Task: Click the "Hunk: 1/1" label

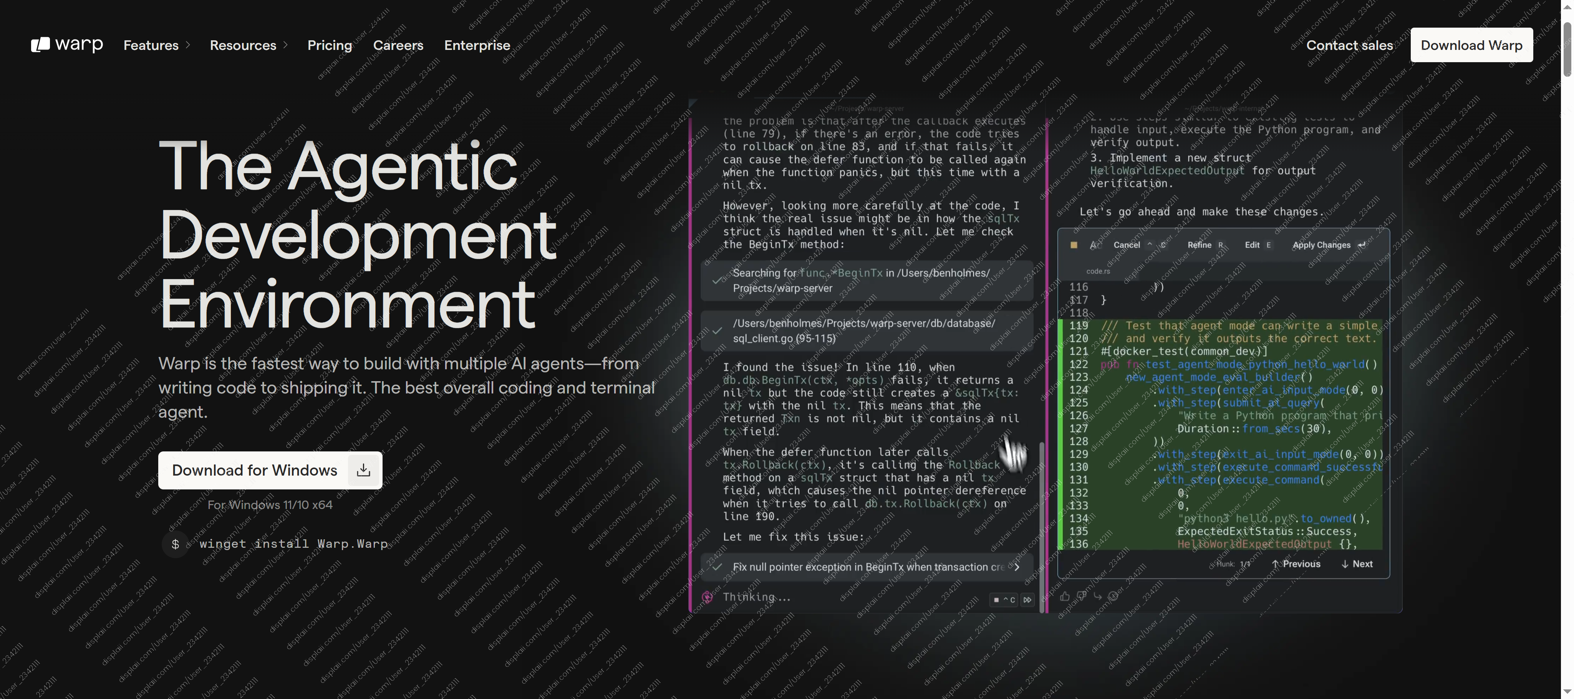Action: point(1233,564)
